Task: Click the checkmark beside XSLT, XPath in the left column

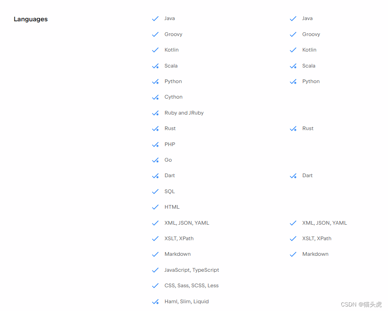Action: point(155,239)
